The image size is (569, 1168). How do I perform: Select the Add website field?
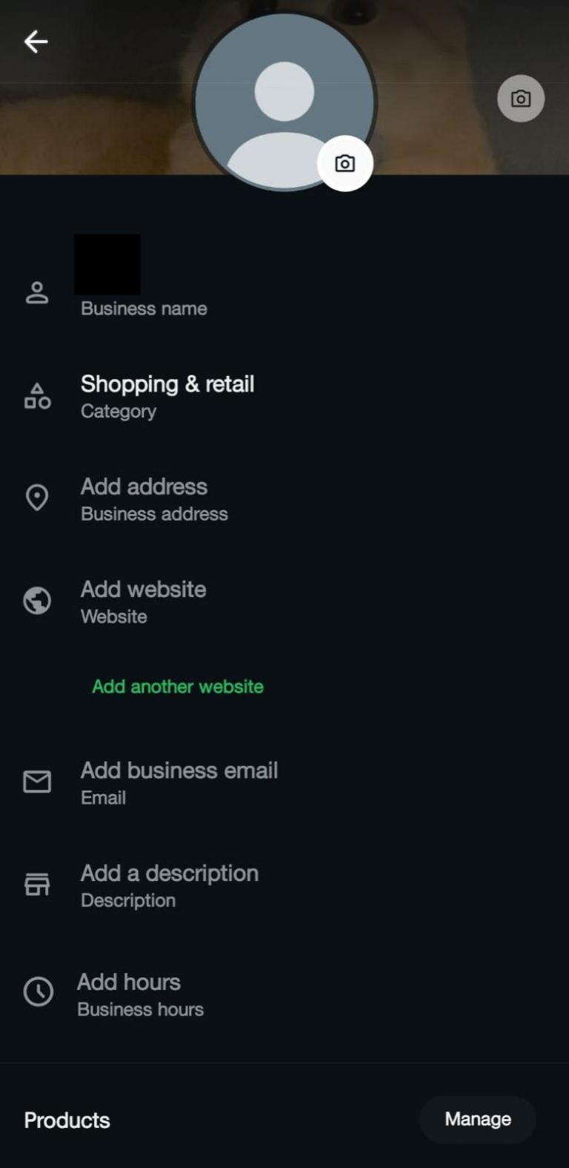(144, 590)
